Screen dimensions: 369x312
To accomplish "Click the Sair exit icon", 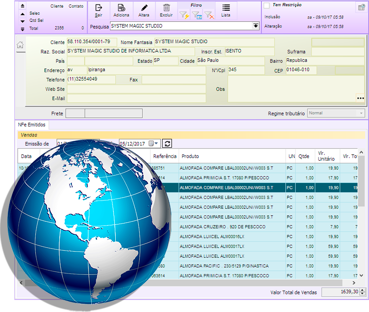I will pos(98,8).
